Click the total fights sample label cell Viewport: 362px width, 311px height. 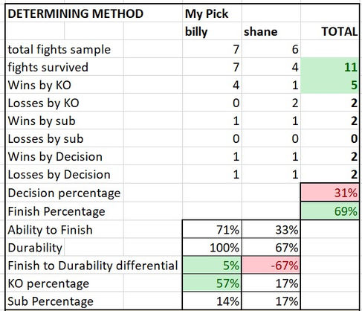tap(65, 49)
